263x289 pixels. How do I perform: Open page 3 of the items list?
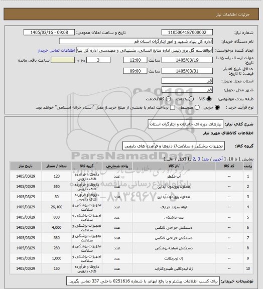tap(199, 159)
